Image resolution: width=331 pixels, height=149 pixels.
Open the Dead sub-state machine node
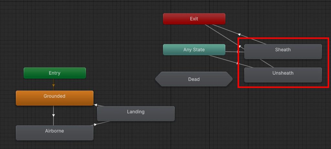tap(194, 79)
